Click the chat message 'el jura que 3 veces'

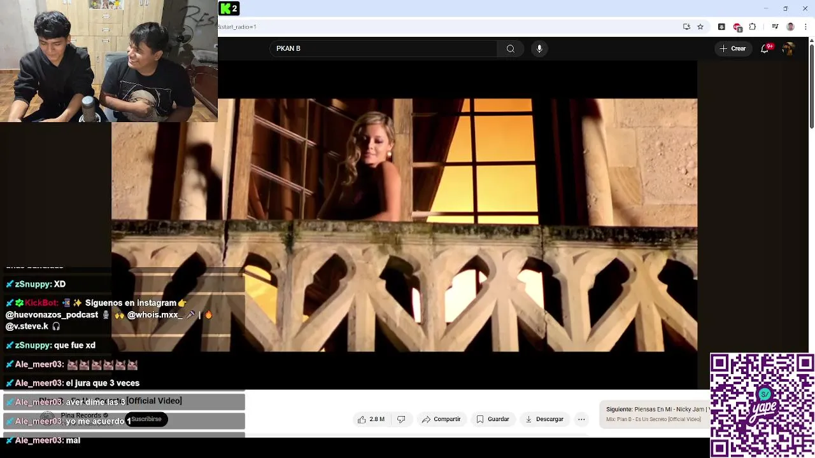point(103,384)
